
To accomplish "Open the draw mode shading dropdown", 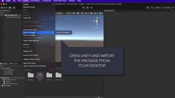I will (x=69, y=13).
